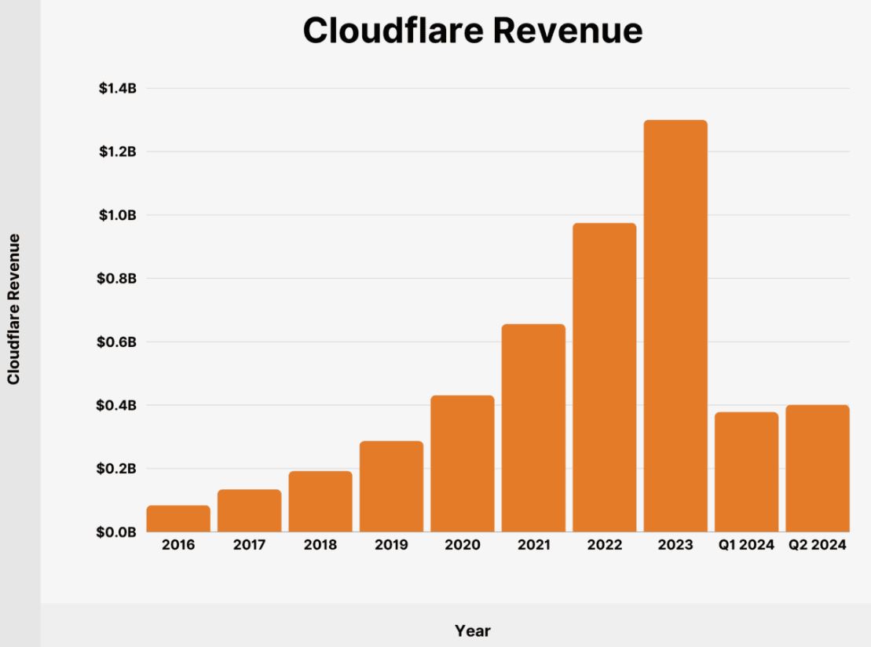
Task: Click the $0.0B axis tick label
Action: 116,532
